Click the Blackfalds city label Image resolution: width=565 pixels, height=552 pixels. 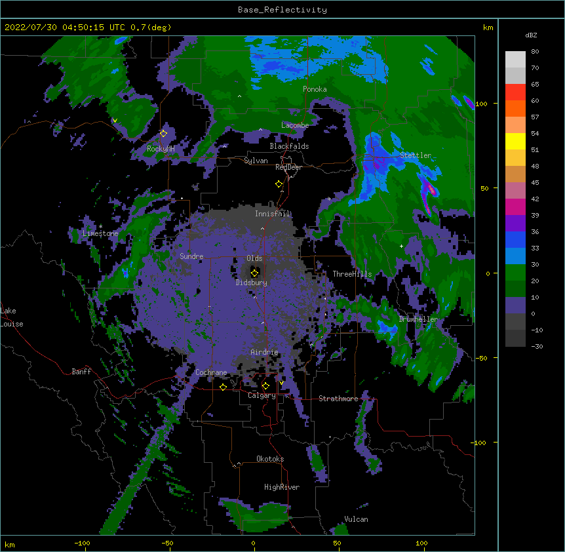click(x=289, y=146)
